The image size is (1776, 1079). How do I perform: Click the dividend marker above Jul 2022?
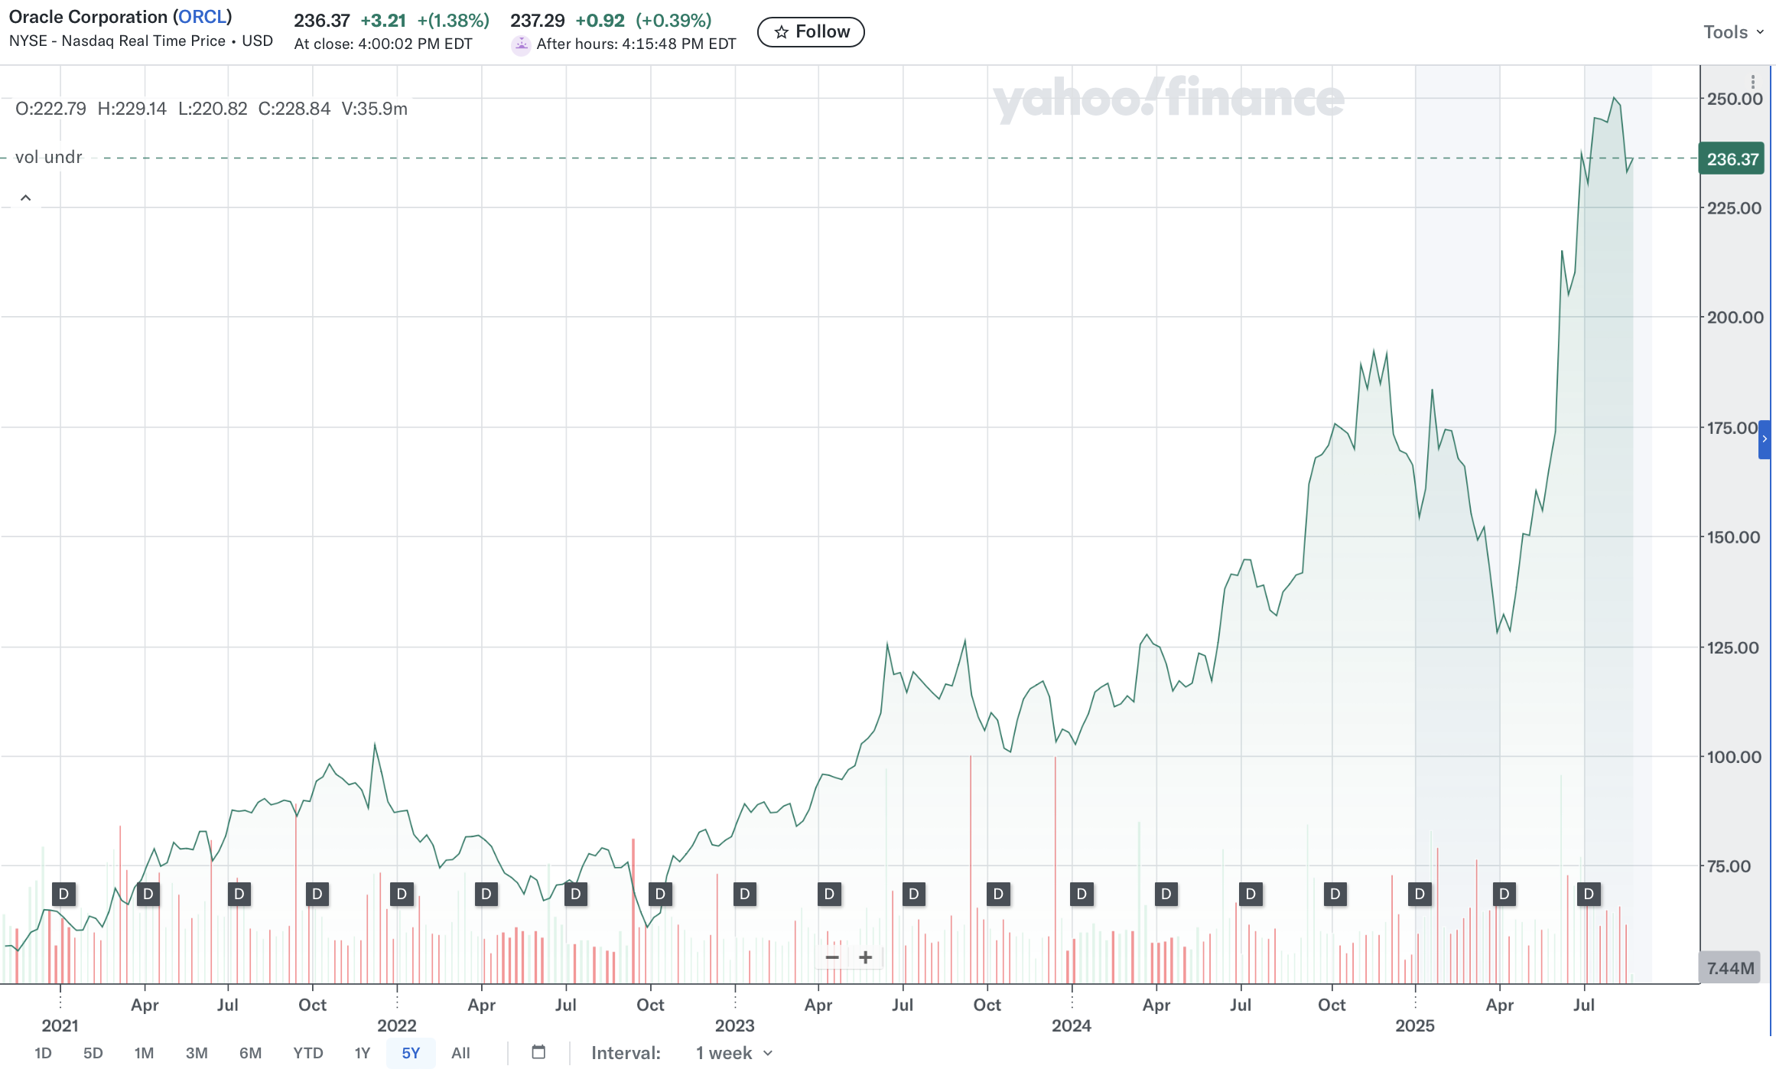[576, 894]
